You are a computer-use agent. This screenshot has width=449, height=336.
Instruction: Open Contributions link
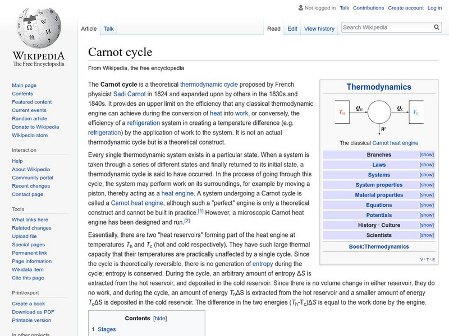coord(368,8)
